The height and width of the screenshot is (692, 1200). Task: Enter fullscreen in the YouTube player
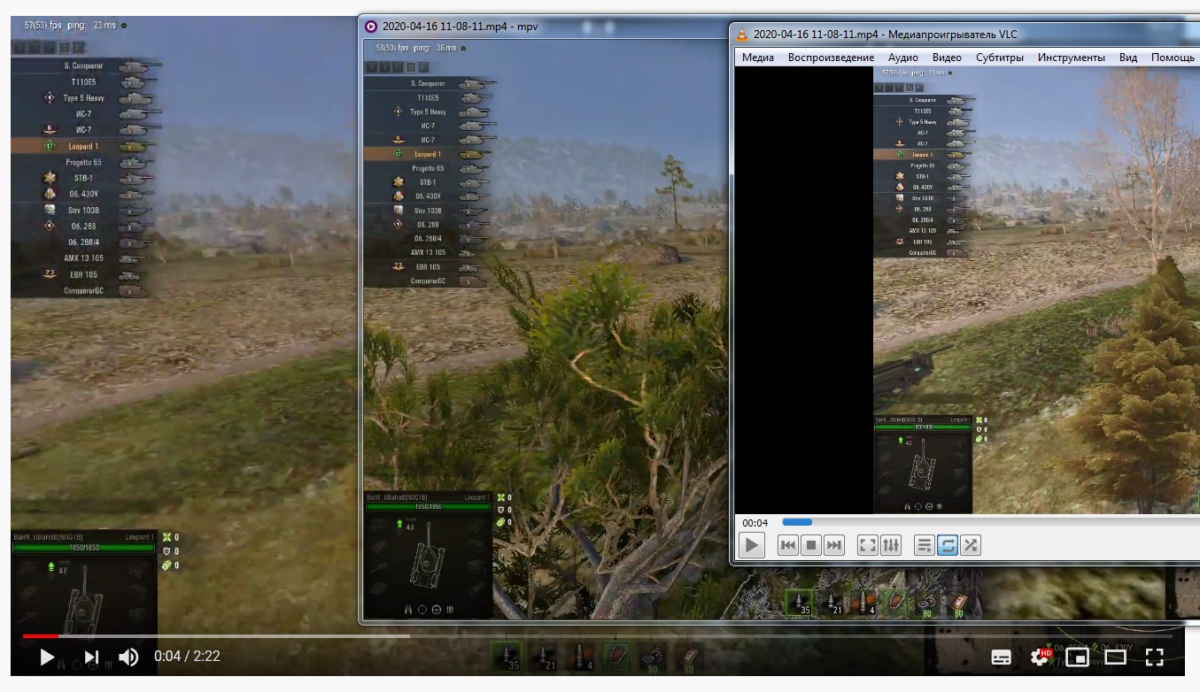tap(1154, 657)
